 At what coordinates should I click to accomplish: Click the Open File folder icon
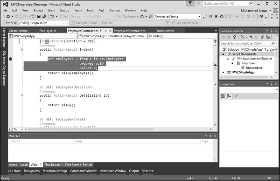coord(33,17)
